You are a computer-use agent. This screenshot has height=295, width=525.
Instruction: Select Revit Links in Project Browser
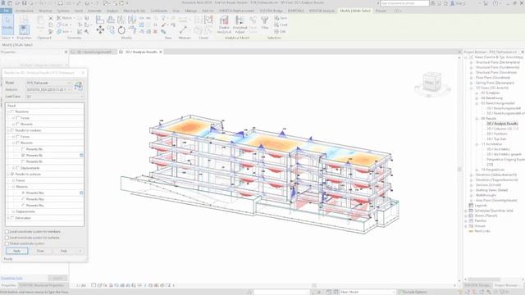click(x=482, y=231)
